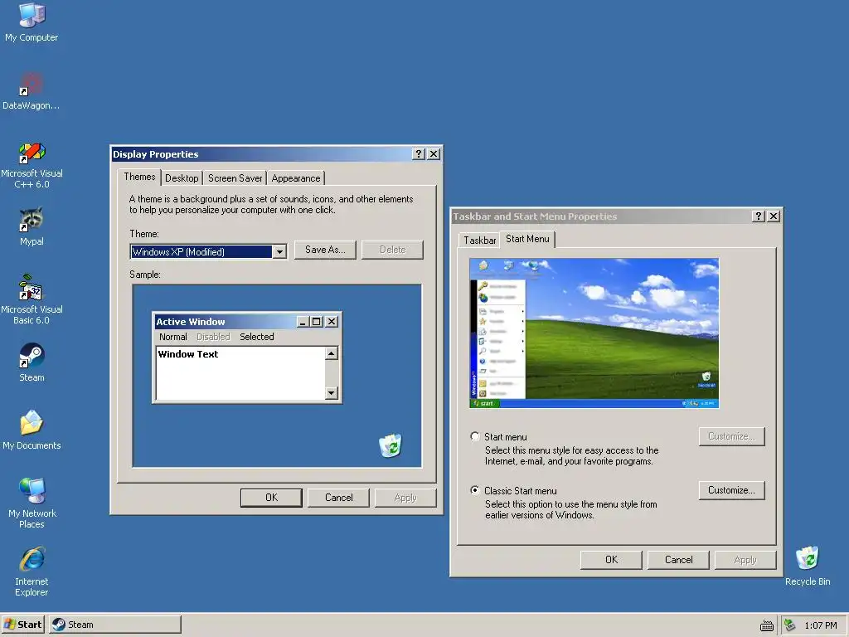
Task: Close the Display Properties dialog
Action: 434,153
